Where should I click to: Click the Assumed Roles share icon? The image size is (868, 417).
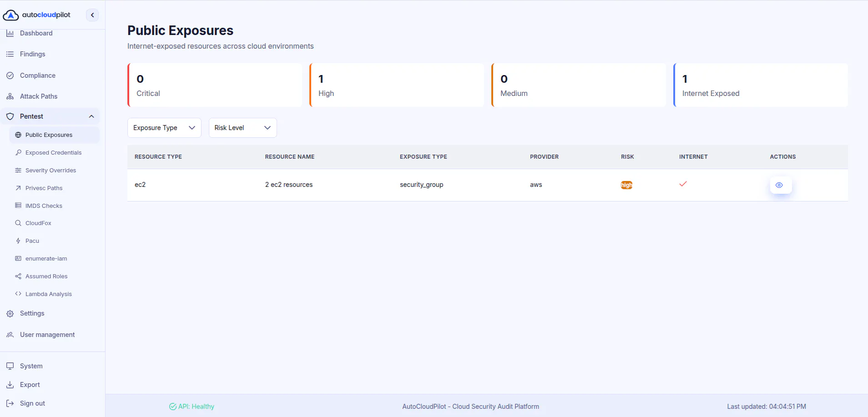(18, 276)
